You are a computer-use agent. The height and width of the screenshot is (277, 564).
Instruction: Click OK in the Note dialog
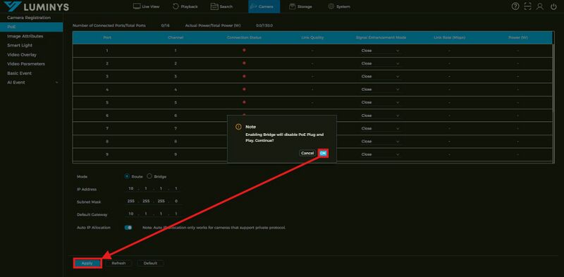point(323,153)
